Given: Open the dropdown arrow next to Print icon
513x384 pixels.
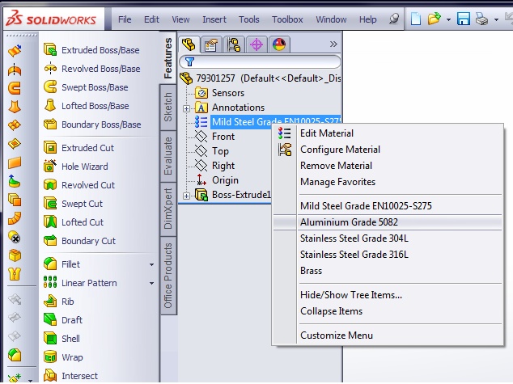Looking at the screenshot, I should coord(496,19).
